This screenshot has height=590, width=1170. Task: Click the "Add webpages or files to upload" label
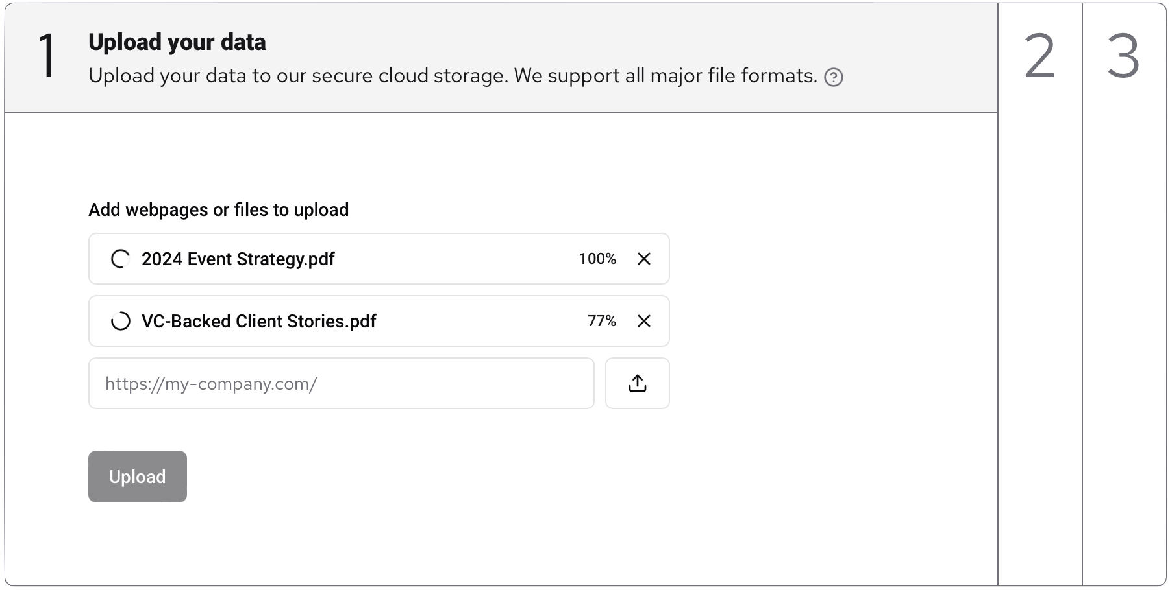coord(218,209)
